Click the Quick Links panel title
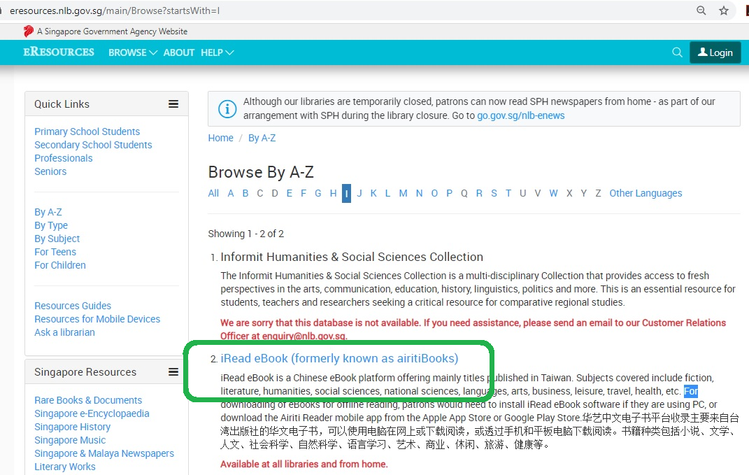Screen dimensions: 749x475 tap(62, 104)
